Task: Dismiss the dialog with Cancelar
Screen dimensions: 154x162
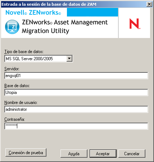Action: (132, 153)
